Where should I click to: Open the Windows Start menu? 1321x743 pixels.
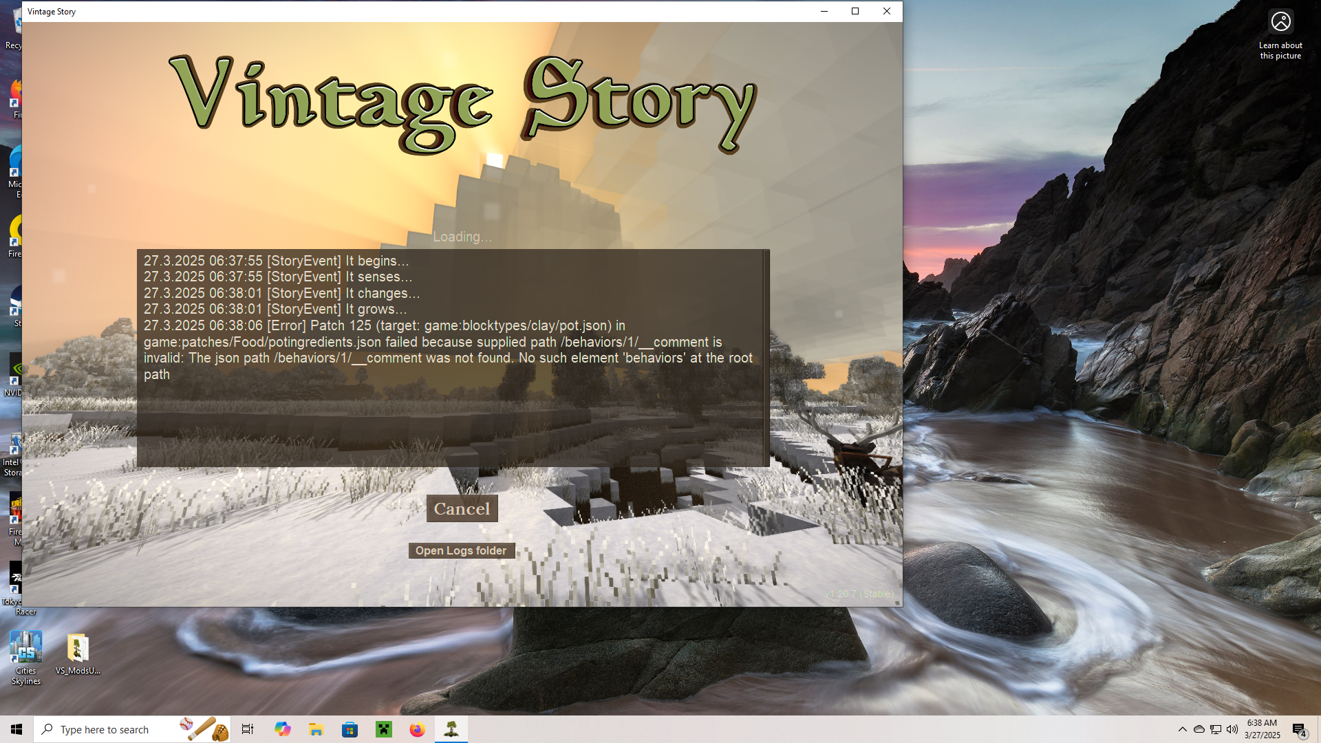pyautogui.click(x=17, y=729)
